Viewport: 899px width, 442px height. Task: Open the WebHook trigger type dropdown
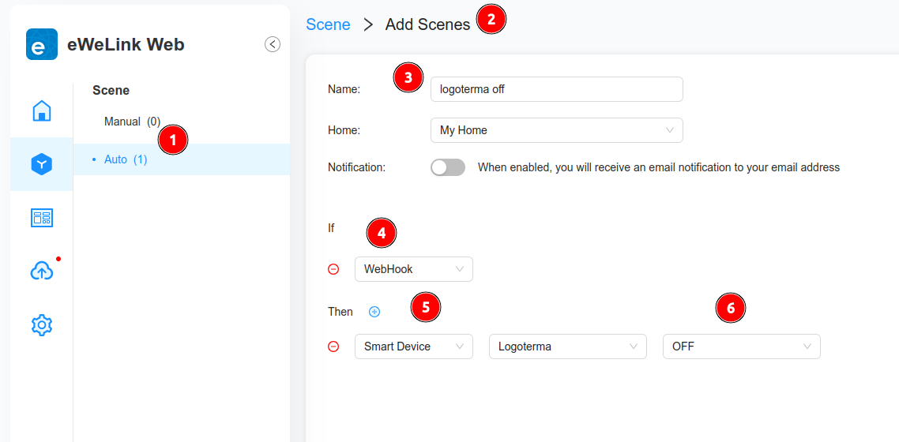[x=414, y=269]
